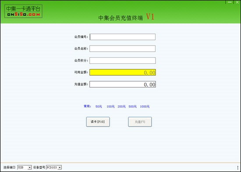Pick the 1000元 quick amount

[145, 106]
